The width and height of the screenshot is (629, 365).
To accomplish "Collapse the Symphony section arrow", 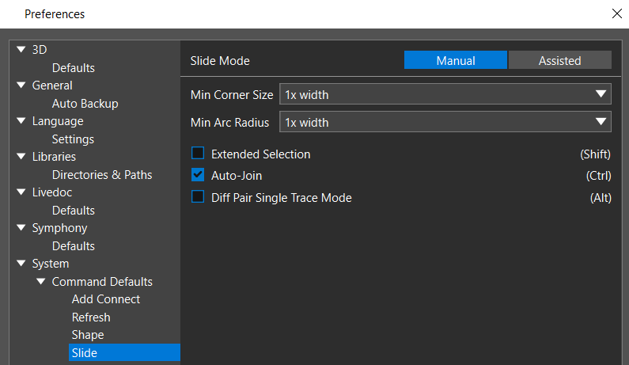I will coord(21,228).
